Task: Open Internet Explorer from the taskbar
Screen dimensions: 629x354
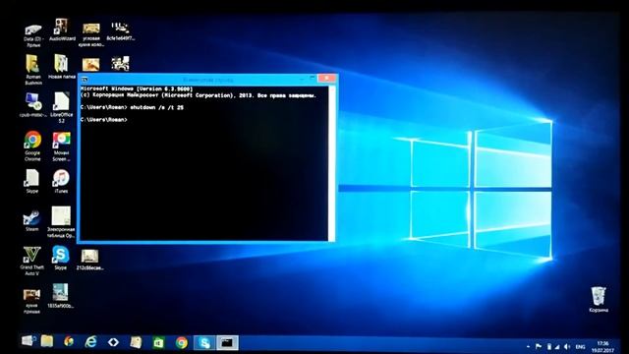Action: click(x=91, y=342)
